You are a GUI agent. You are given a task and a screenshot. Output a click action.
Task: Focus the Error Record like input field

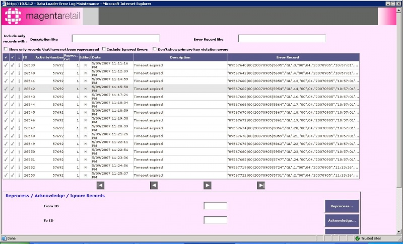click(x=282, y=38)
